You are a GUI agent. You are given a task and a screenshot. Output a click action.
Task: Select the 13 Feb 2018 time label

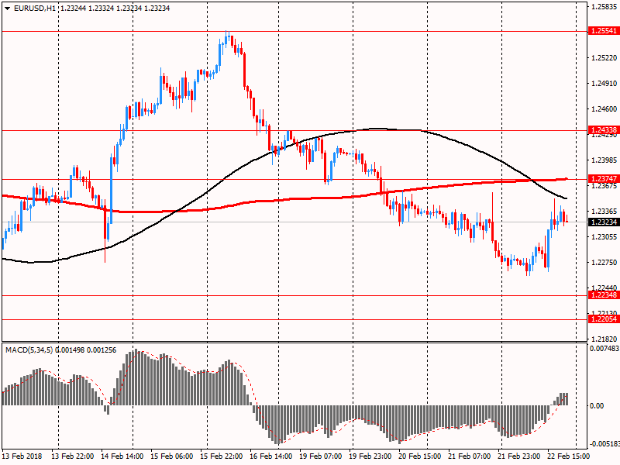tap(22, 456)
